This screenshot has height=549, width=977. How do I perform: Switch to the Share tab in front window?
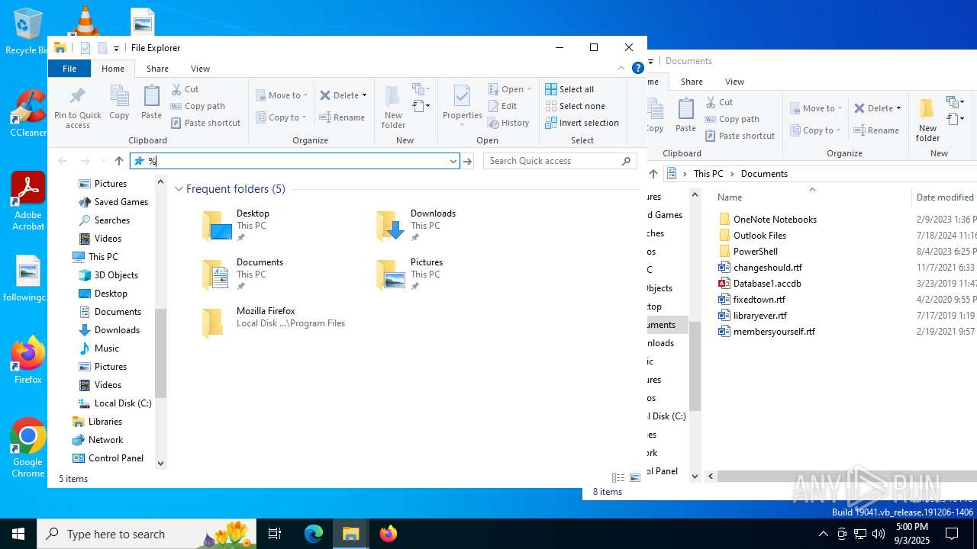(x=157, y=69)
